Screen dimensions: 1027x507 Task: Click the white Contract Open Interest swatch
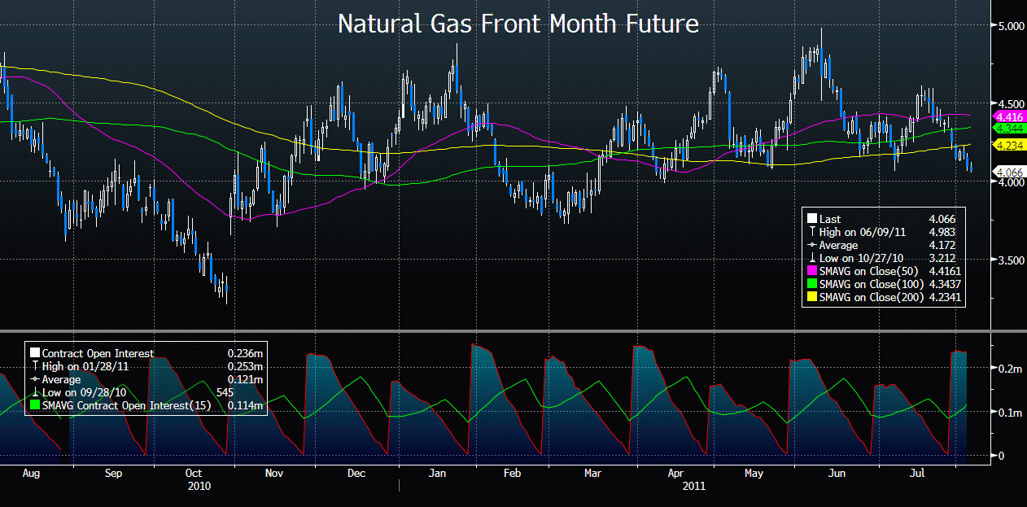point(35,354)
